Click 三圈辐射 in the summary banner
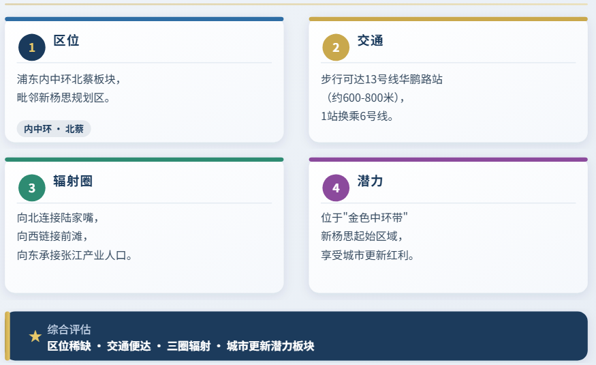This screenshot has height=365, width=596. pos(189,346)
